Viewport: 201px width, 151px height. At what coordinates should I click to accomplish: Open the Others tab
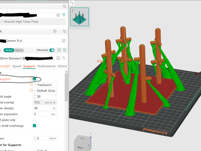click(62, 66)
